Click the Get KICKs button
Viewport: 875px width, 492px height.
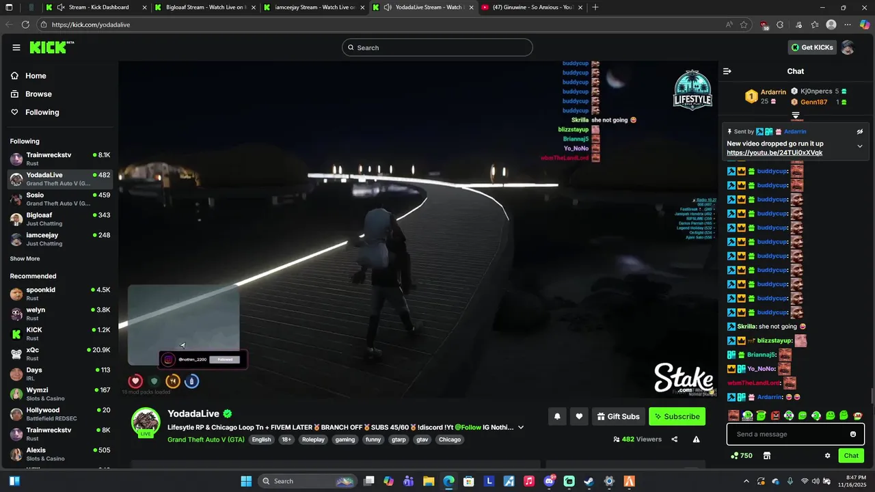pyautogui.click(x=812, y=47)
